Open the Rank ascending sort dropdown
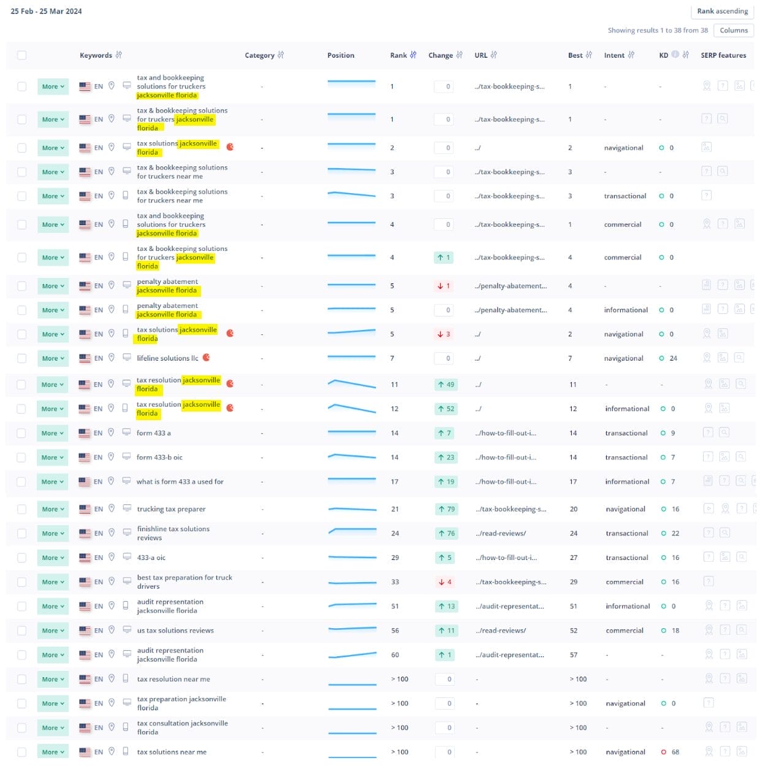 click(x=722, y=11)
